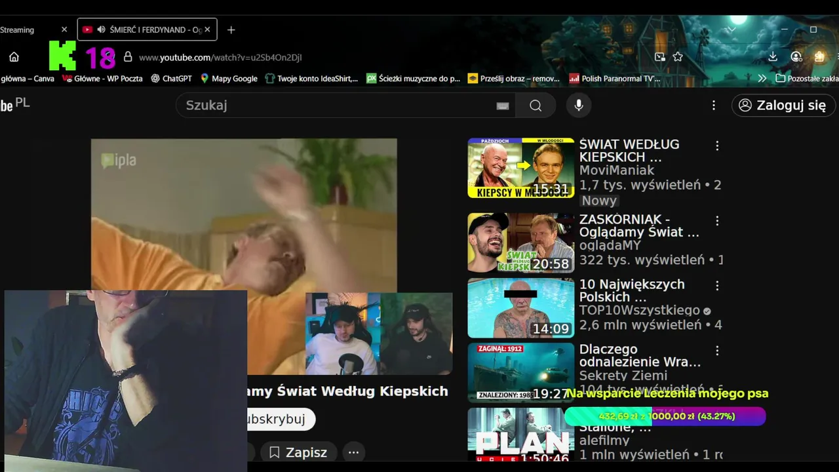Click the picture-in-picture icon in address bar
839x472 pixels.
[660, 57]
